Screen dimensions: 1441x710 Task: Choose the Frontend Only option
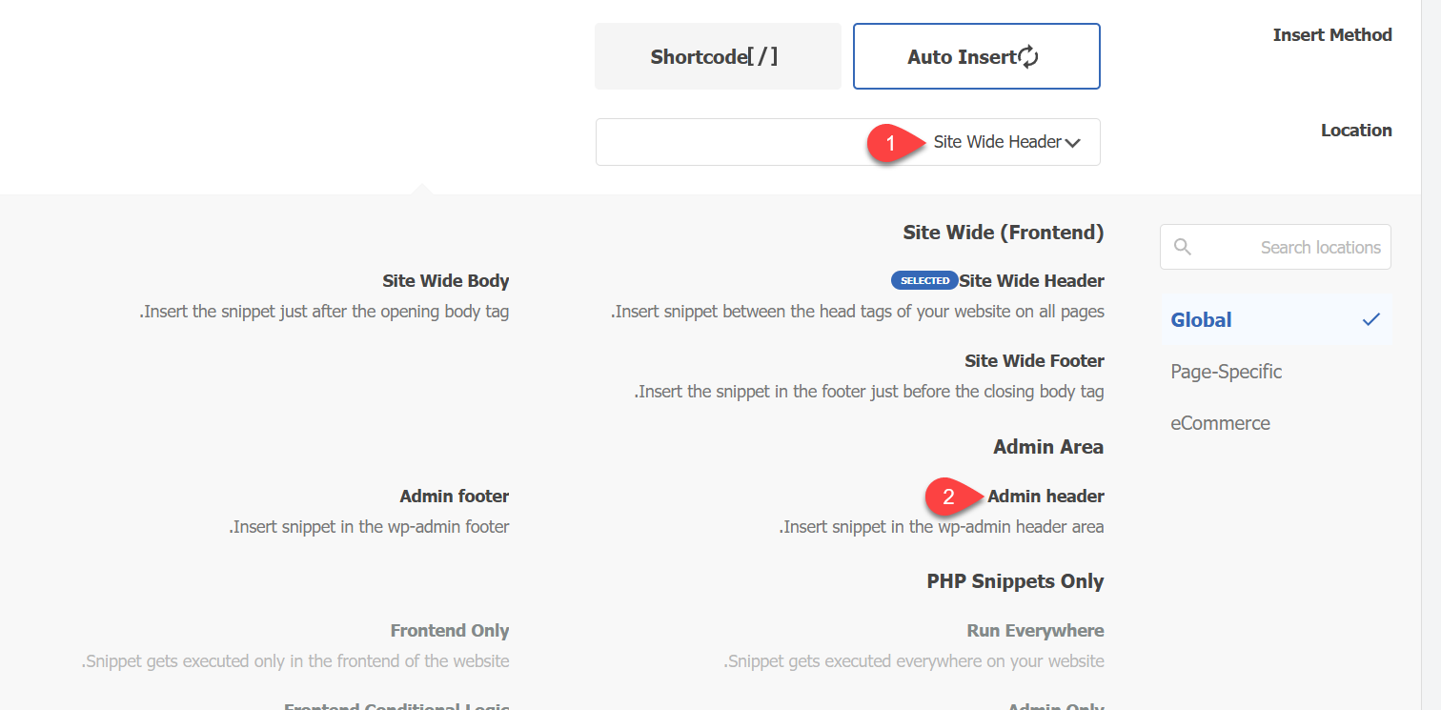point(449,631)
